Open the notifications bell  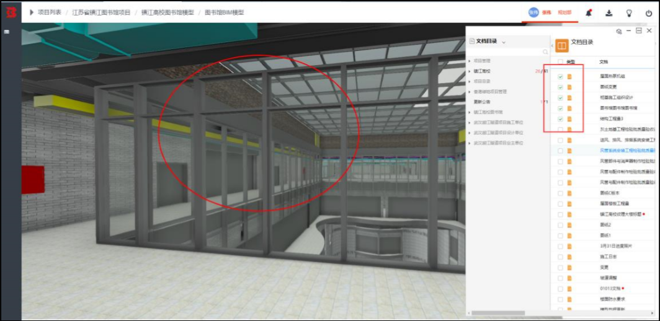[588, 13]
